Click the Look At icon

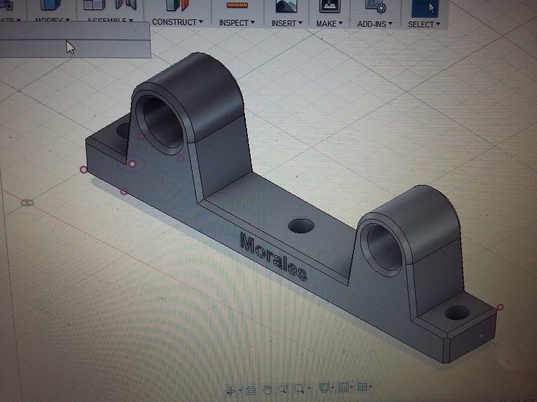(250, 390)
